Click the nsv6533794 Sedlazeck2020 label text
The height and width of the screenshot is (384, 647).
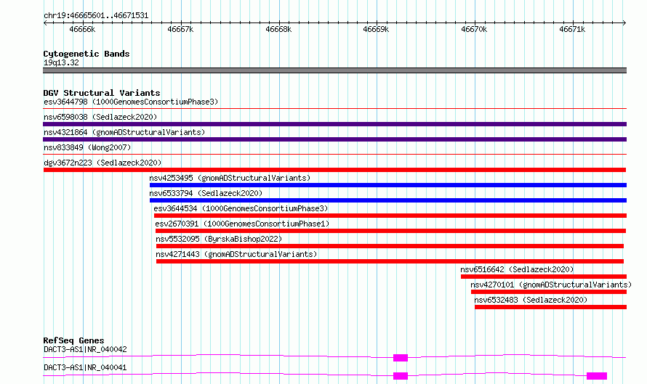pos(206,193)
